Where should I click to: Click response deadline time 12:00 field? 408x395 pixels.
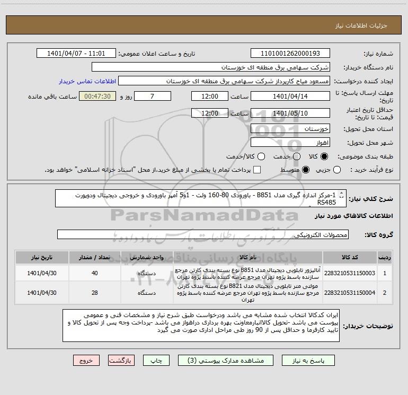(x=210, y=96)
